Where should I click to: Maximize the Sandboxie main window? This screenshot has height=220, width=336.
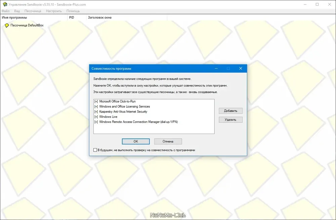click(318, 4)
